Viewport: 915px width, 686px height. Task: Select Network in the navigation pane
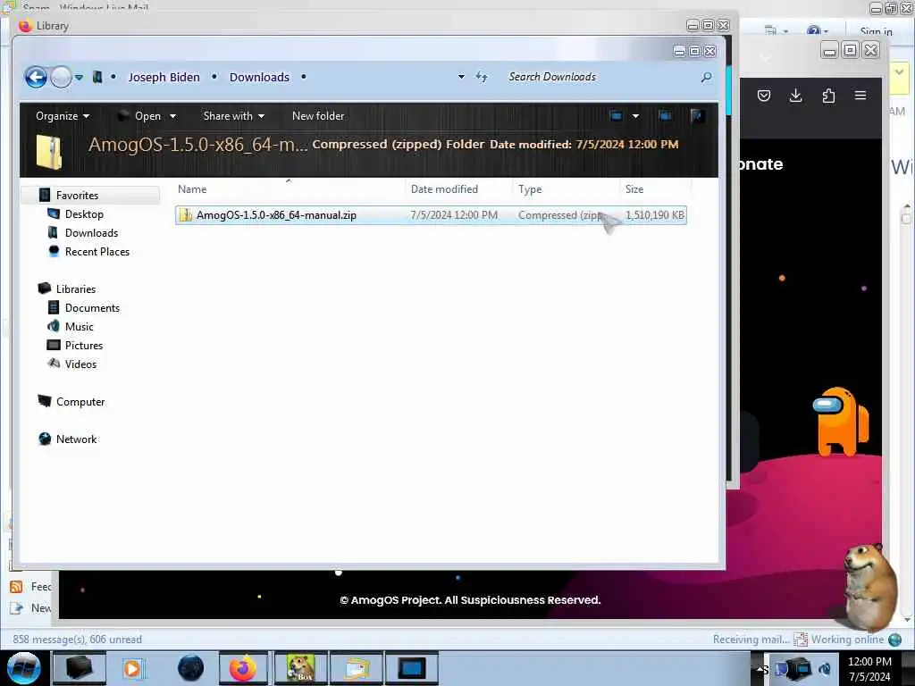(76, 439)
